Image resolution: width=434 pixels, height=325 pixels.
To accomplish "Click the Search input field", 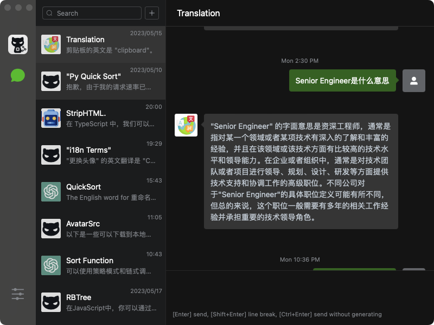I will 91,13.
